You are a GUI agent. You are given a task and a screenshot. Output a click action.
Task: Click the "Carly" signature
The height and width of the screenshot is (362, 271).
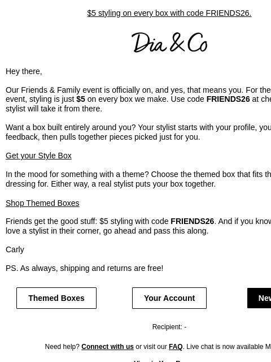point(15,249)
